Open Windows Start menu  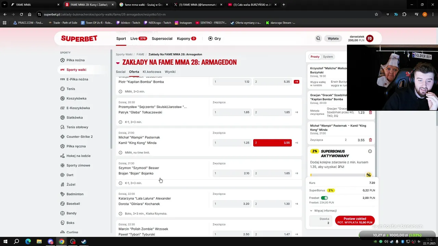click(x=5, y=242)
